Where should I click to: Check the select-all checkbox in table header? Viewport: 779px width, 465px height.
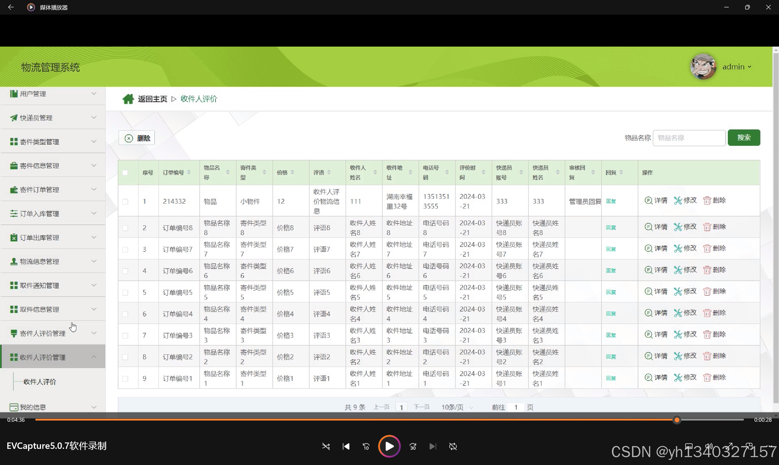[125, 172]
